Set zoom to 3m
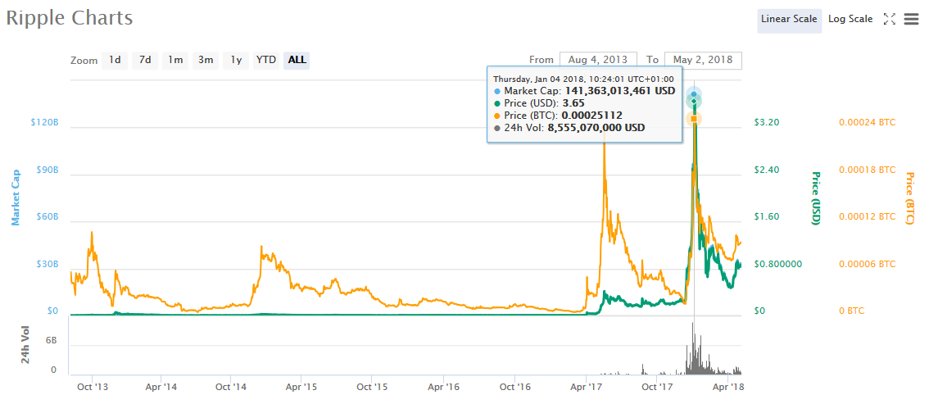Image resolution: width=929 pixels, height=395 pixels. (206, 60)
